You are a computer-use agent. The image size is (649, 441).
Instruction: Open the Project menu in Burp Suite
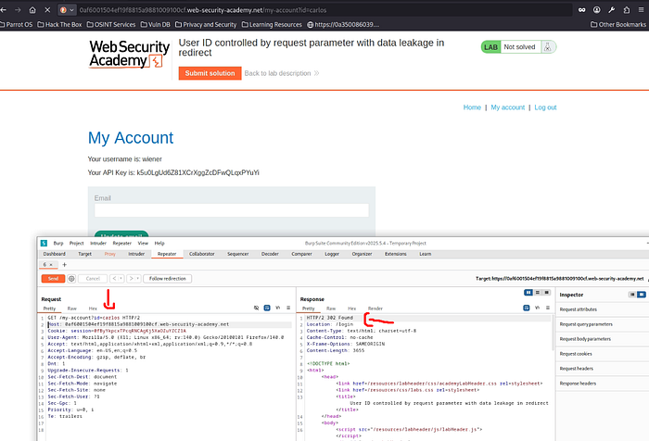(77, 244)
